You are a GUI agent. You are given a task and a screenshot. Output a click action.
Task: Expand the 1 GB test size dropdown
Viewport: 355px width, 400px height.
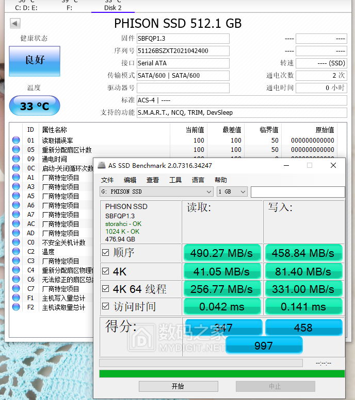pyautogui.click(x=232, y=192)
